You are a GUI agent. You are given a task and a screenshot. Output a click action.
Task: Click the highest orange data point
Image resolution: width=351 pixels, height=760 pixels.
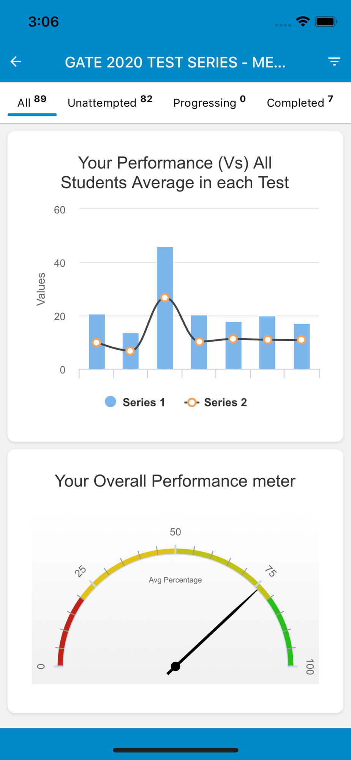click(164, 298)
